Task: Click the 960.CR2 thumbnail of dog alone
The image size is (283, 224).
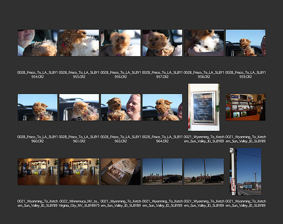Action: pyautogui.click(x=38, y=108)
